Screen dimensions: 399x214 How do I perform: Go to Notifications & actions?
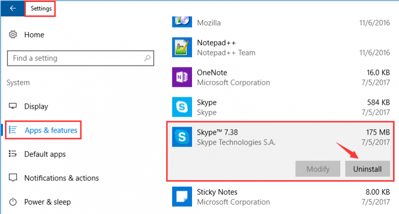(x=61, y=178)
